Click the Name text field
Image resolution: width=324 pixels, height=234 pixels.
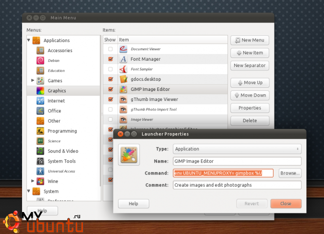click(x=237, y=161)
